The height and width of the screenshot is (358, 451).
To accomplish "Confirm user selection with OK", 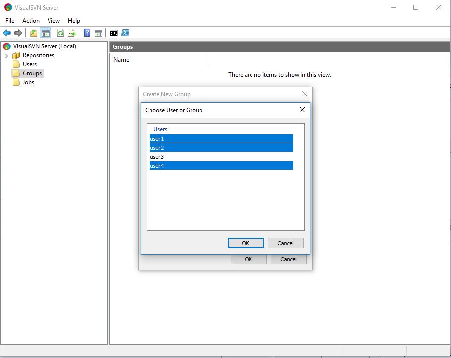I will pyautogui.click(x=246, y=243).
